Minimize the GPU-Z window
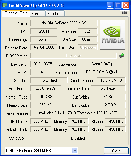 [x=110, y=5]
